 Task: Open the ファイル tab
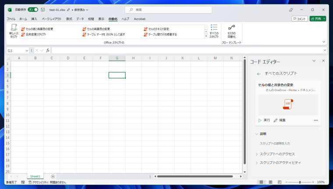click(x=11, y=19)
